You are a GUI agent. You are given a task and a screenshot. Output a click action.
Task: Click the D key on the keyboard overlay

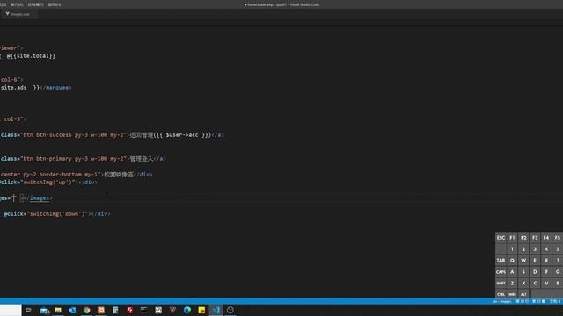(535, 272)
